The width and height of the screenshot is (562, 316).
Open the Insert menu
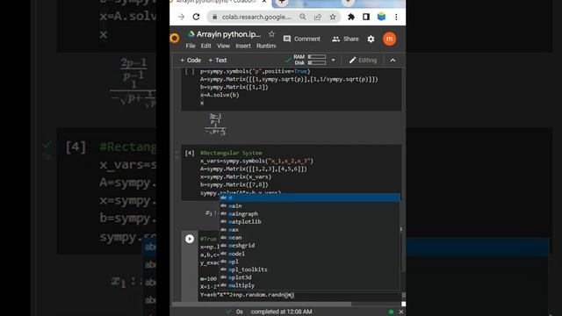tap(243, 46)
